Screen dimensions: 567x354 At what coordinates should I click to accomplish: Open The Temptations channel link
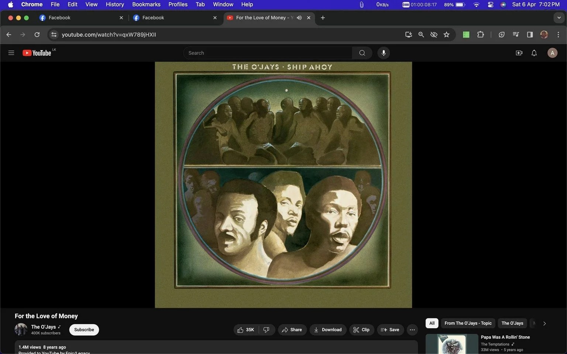click(495, 344)
